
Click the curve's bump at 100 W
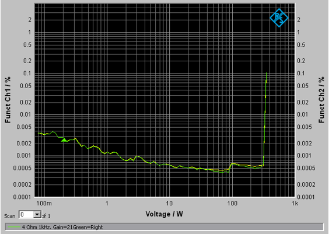click(x=232, y=164)
